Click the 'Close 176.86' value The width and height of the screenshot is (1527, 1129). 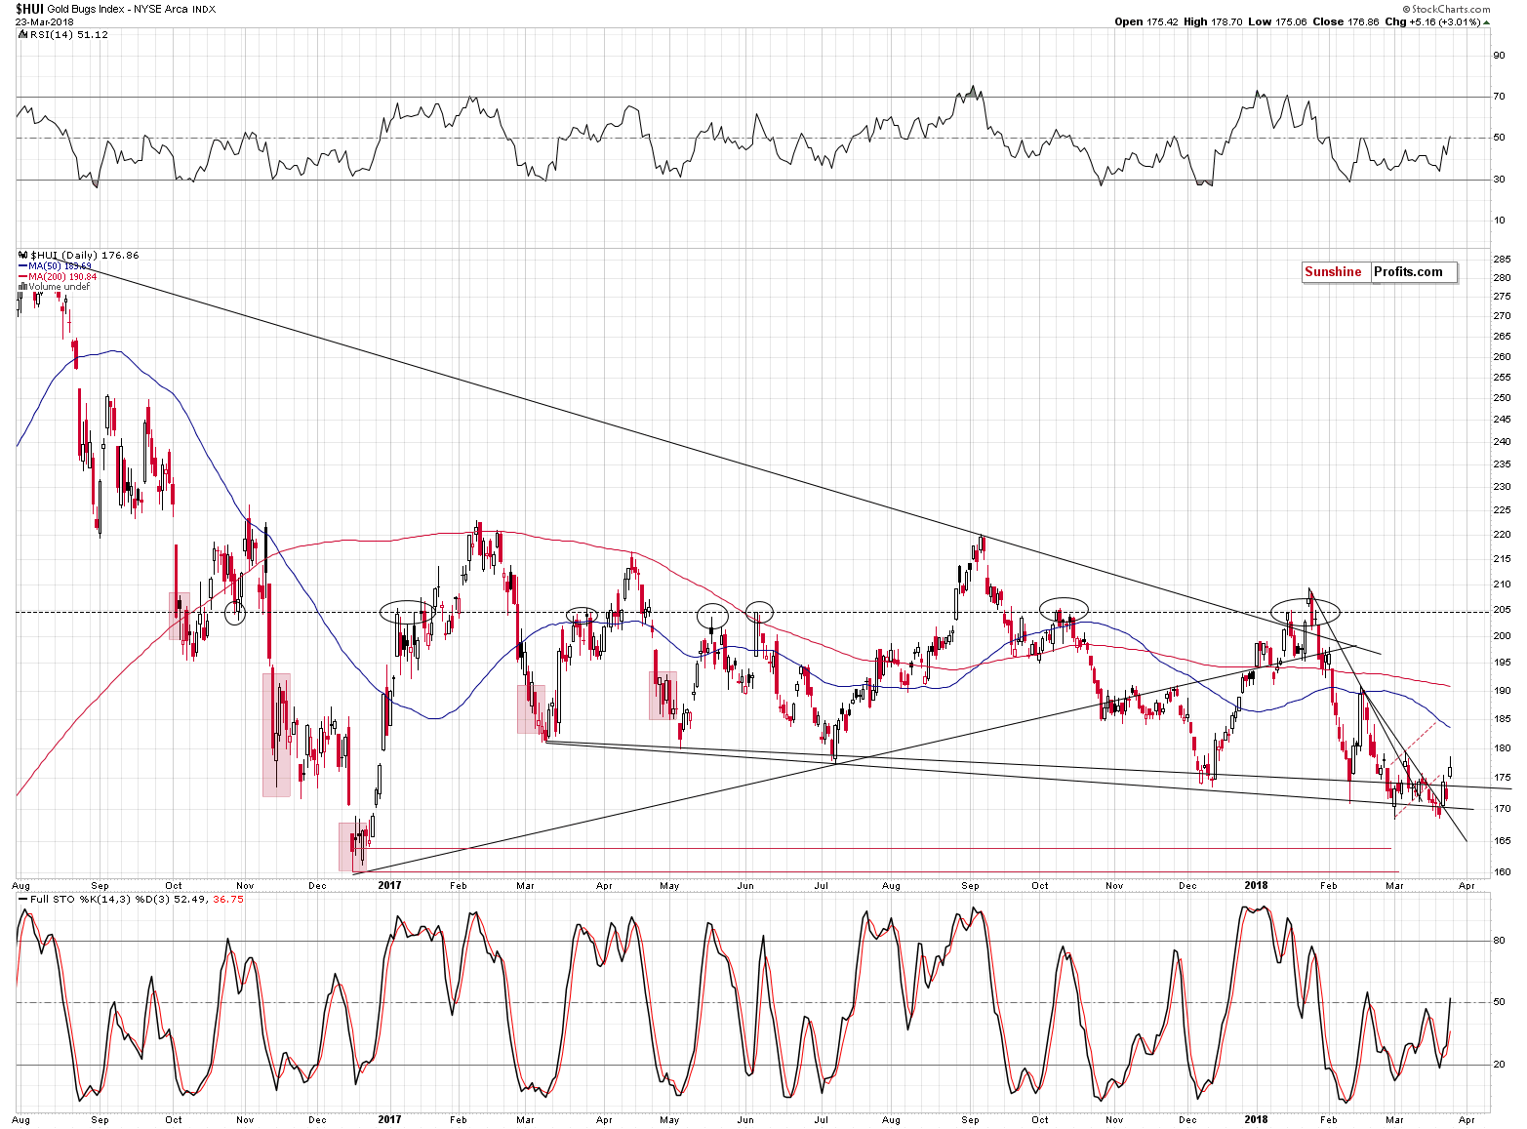[x=1344, y=21]
